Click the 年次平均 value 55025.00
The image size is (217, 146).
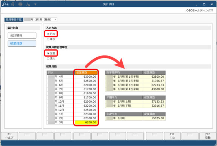[x=154, y=118]
